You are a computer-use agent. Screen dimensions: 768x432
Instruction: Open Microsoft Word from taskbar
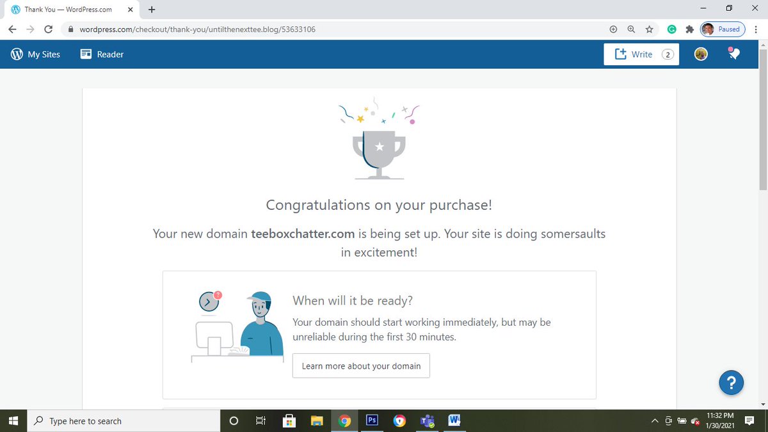point(454,420)
